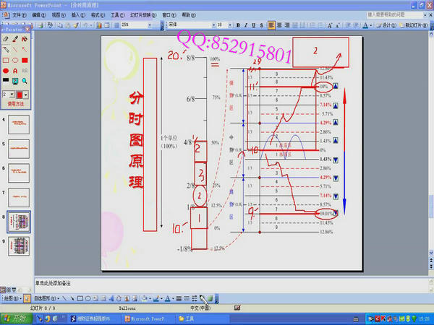The width and height of the screenshot is (434, 325).
Task: Toggle Italic formatting in toolbar
Action: click(246, 25)
